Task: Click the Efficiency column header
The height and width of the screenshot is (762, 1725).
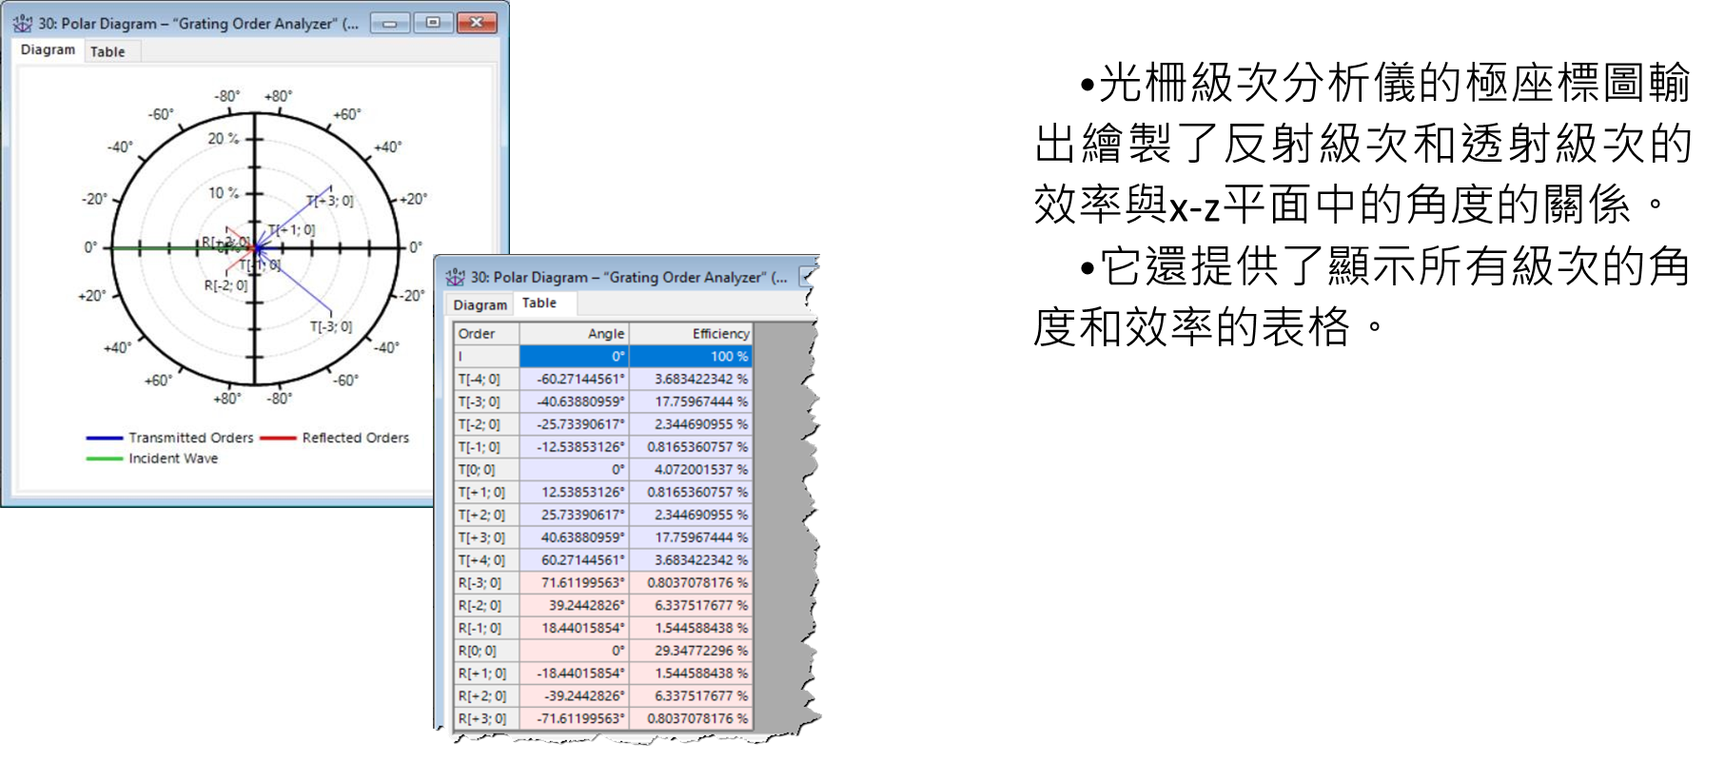Action: point(691,334)
